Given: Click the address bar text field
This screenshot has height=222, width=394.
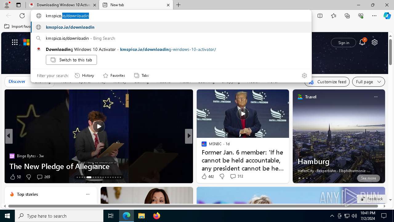Looking at the screenshot, I should (171, 16).
